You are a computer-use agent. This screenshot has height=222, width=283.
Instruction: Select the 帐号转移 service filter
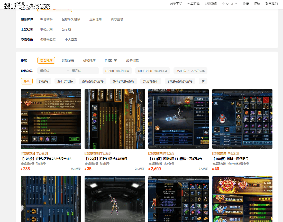[x=46, y=19]
